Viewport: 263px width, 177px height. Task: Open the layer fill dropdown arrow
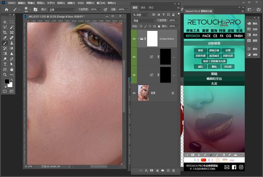pos(178,26)
